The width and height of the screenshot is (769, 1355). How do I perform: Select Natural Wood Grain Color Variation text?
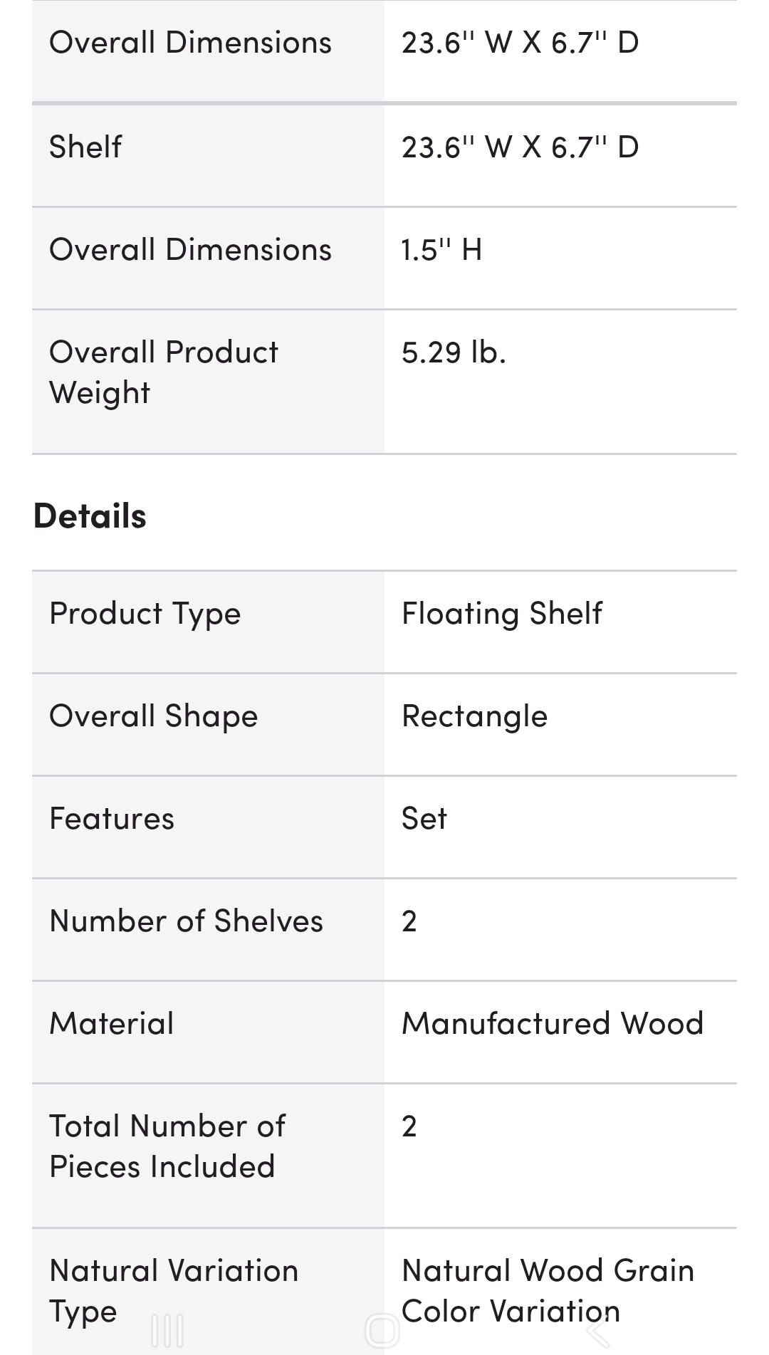coord(548,1290)
